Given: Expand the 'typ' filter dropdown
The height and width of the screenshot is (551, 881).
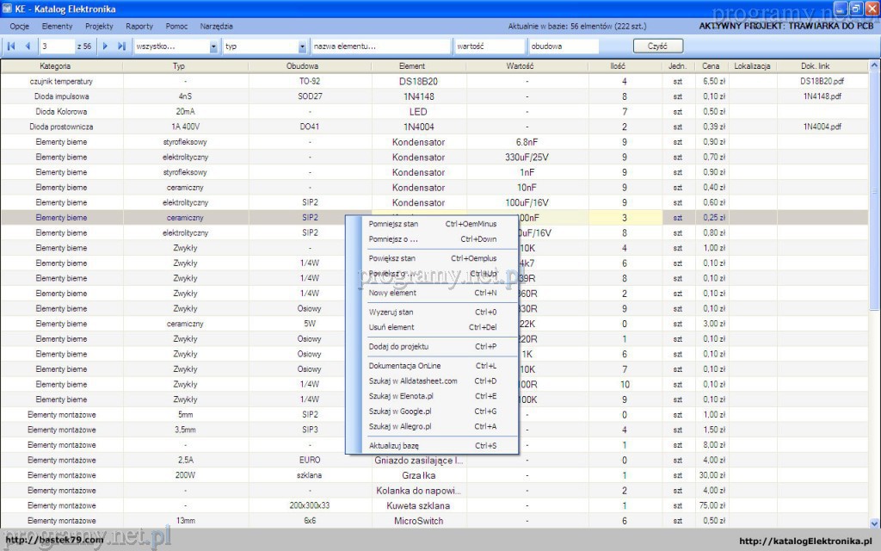Looking at the screenshot, I should point(302,46).
